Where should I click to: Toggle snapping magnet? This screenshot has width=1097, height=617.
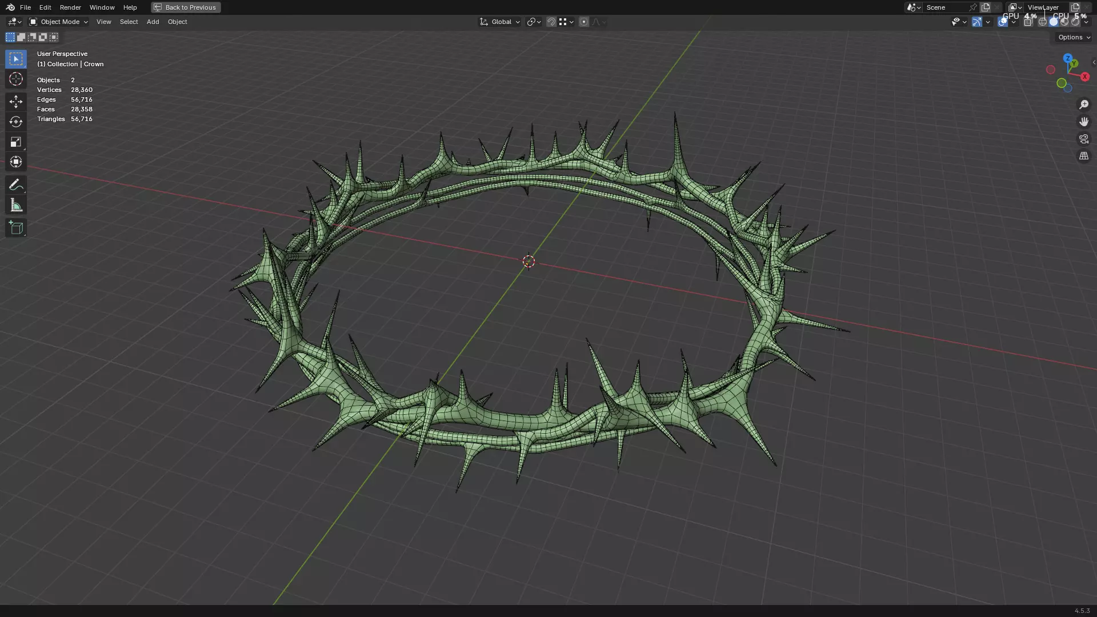[x=551, y=22]
